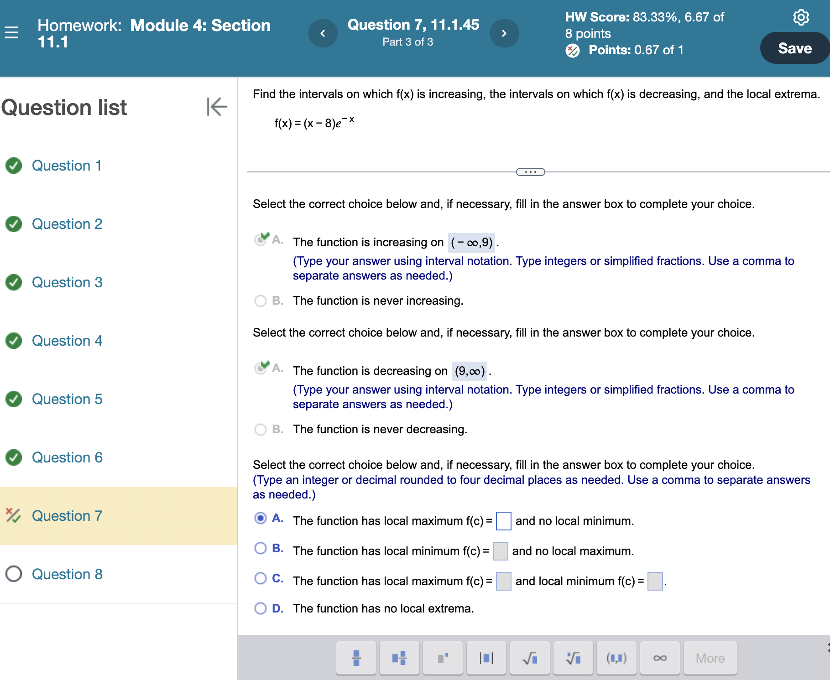
Task: Select 'The function is never decreasing' option
Action: point(261,430)
